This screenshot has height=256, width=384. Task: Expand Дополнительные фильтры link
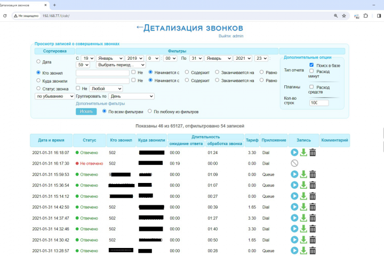click(100, 103)
